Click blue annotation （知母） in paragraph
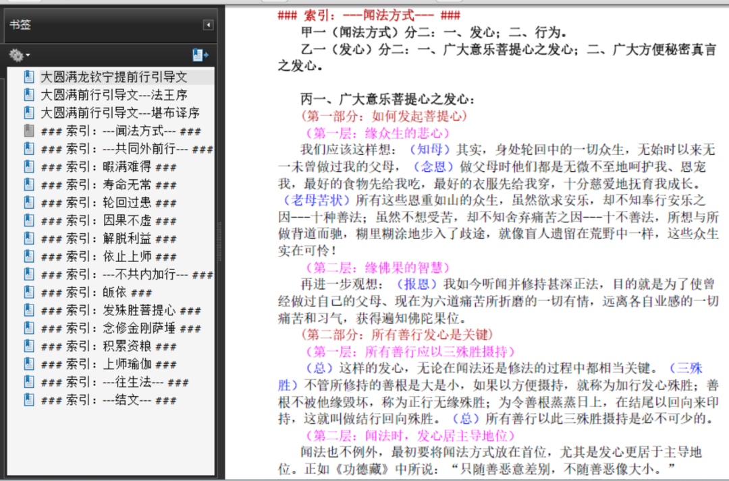Image resolution: width=729 pixels, height=481 pixels. coord(430,150)
